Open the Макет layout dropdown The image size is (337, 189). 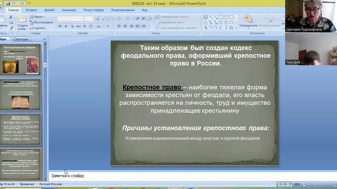point(37,17)
